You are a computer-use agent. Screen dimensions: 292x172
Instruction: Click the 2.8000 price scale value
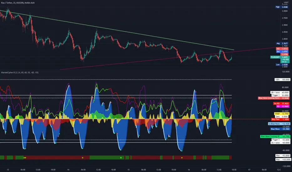pos(284,39)
